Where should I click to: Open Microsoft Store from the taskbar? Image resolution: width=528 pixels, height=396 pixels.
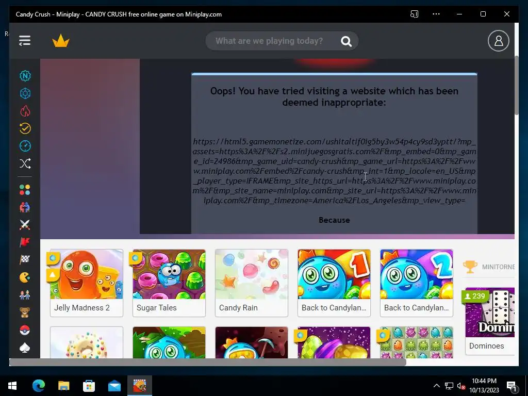(x=89, y=386)
